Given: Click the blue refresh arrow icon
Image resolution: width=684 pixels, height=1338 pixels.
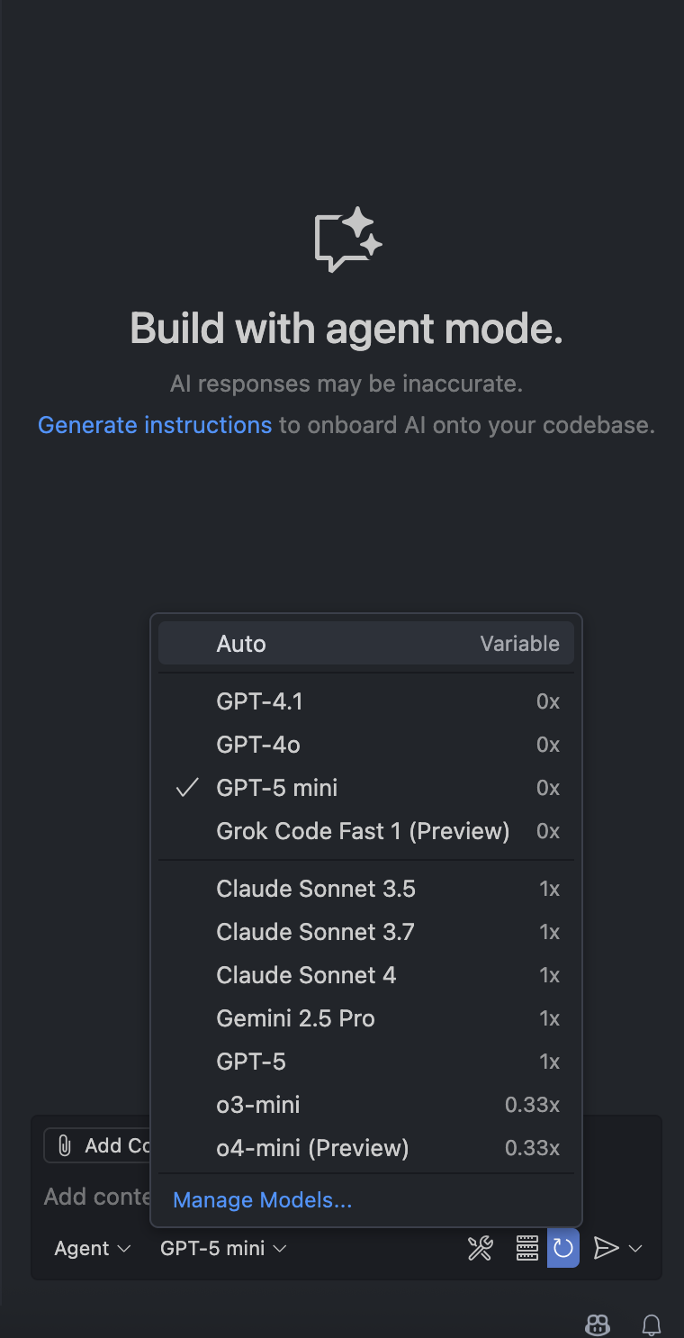Looking at the screenshot, I should [x=563, y=1248].
